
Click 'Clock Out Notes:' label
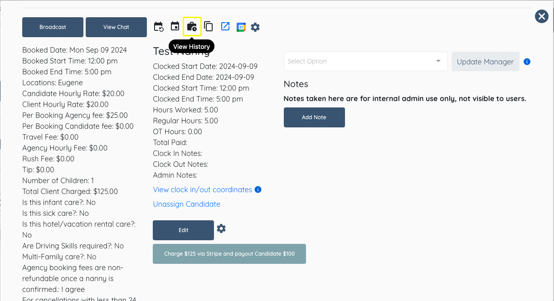click(181, 164)
